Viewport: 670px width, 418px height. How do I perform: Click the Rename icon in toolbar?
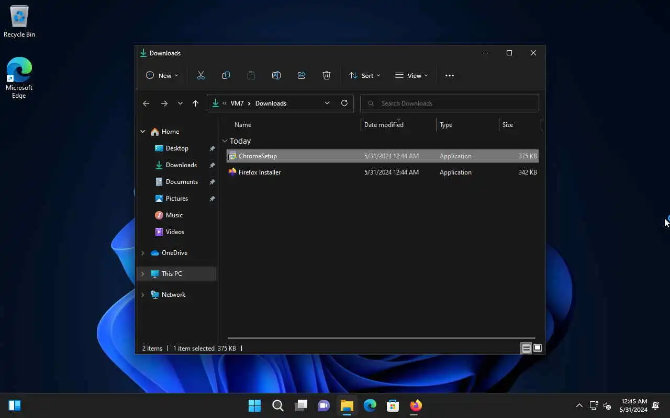click(276, 75)
